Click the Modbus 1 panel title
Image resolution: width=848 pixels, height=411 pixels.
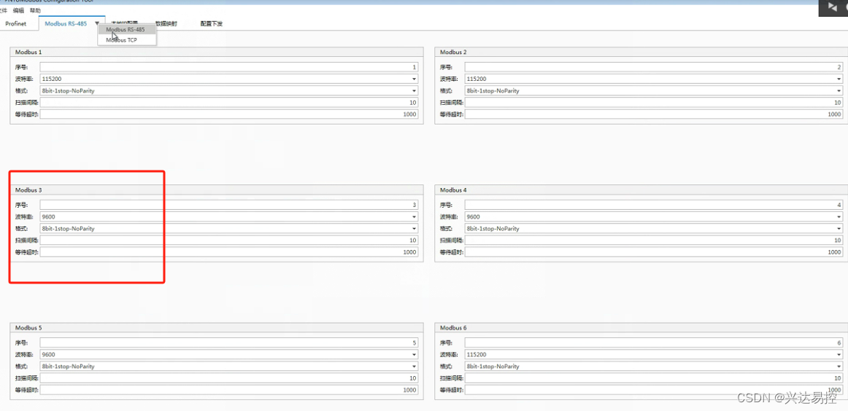tap(28, 52)
